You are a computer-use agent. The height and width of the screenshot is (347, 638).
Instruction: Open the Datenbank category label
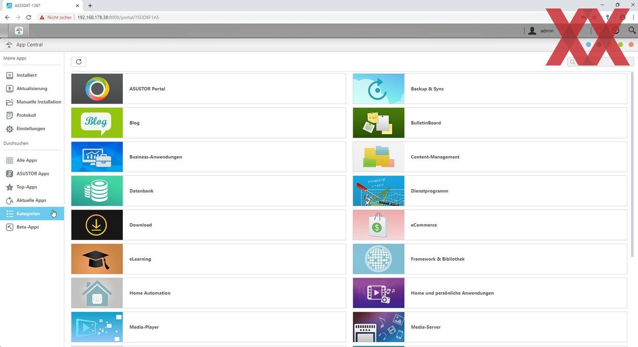(x=141, y=191)
